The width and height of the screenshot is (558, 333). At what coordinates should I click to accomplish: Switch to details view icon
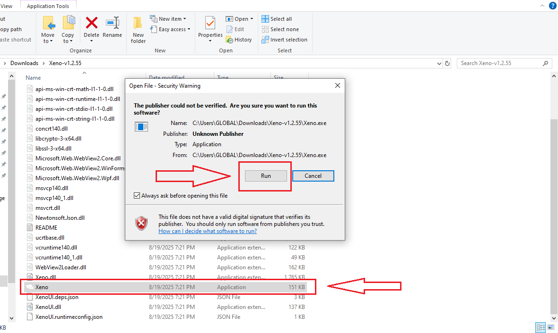tap(541, 327)
